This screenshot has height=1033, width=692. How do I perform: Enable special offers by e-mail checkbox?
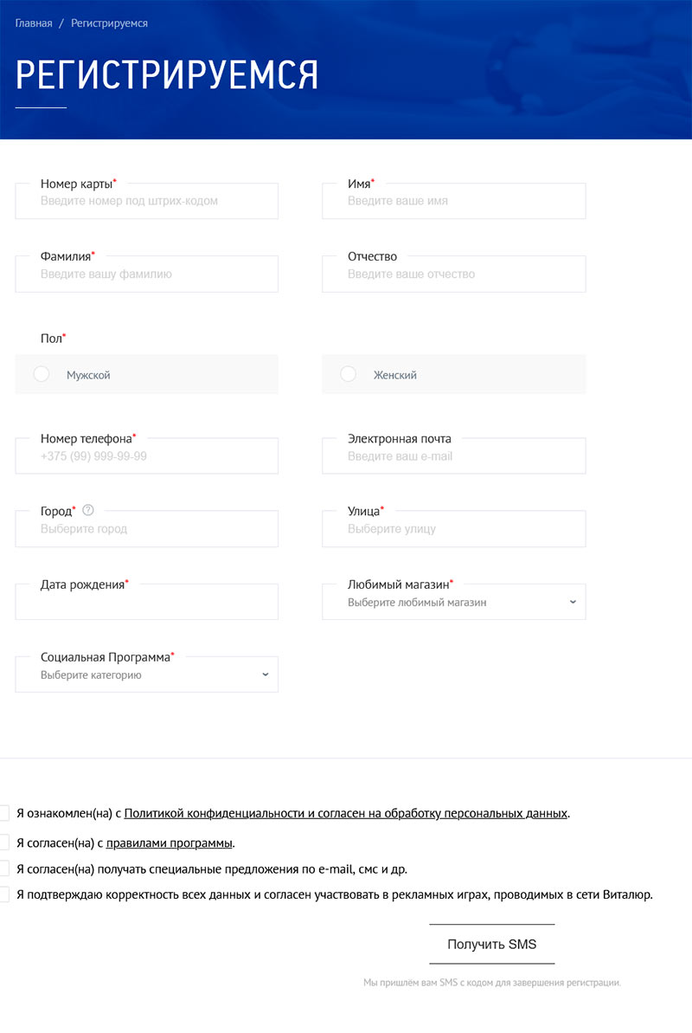point(3,868)
